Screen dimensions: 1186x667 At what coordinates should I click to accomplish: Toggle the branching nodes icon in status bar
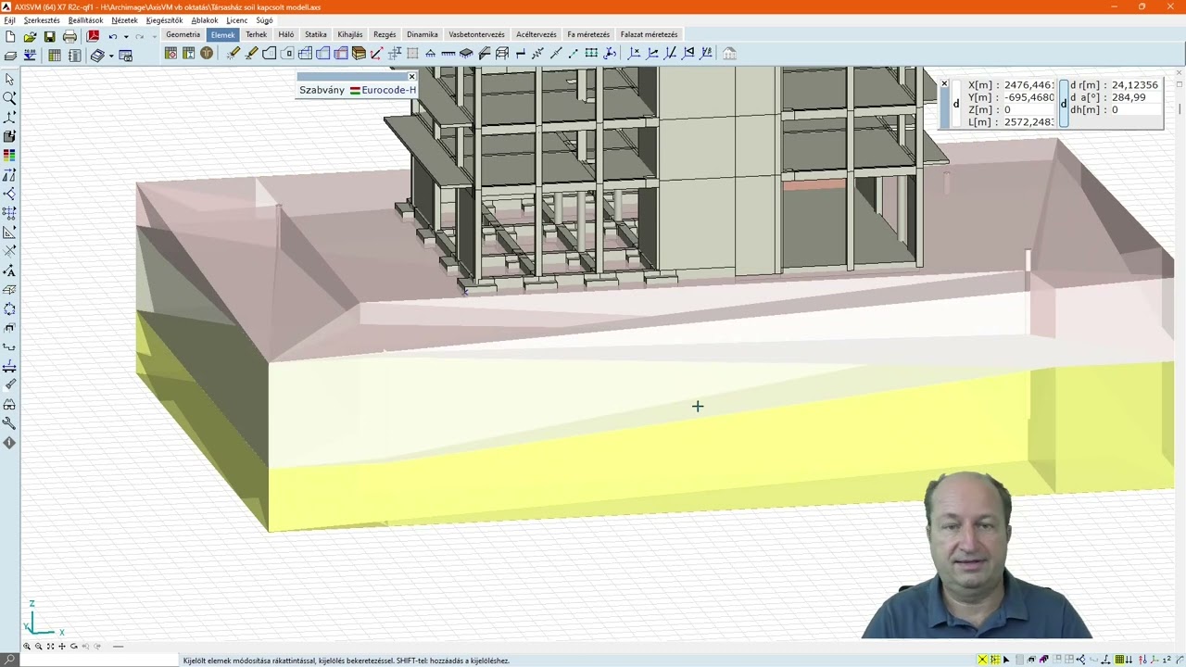click(x=1081, y=661)
